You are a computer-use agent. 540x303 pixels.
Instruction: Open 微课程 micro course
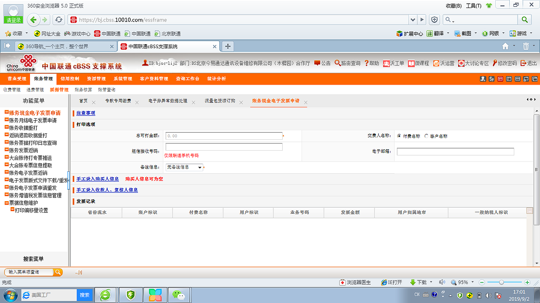(418, 63)
